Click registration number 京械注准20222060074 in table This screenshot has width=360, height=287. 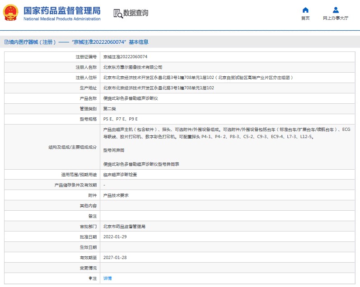[125, 57]
